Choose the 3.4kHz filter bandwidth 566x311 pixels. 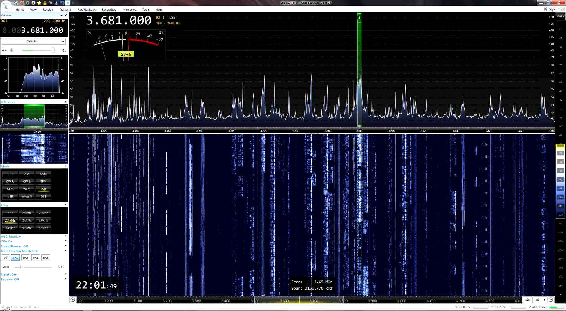[x=43, y=228]
